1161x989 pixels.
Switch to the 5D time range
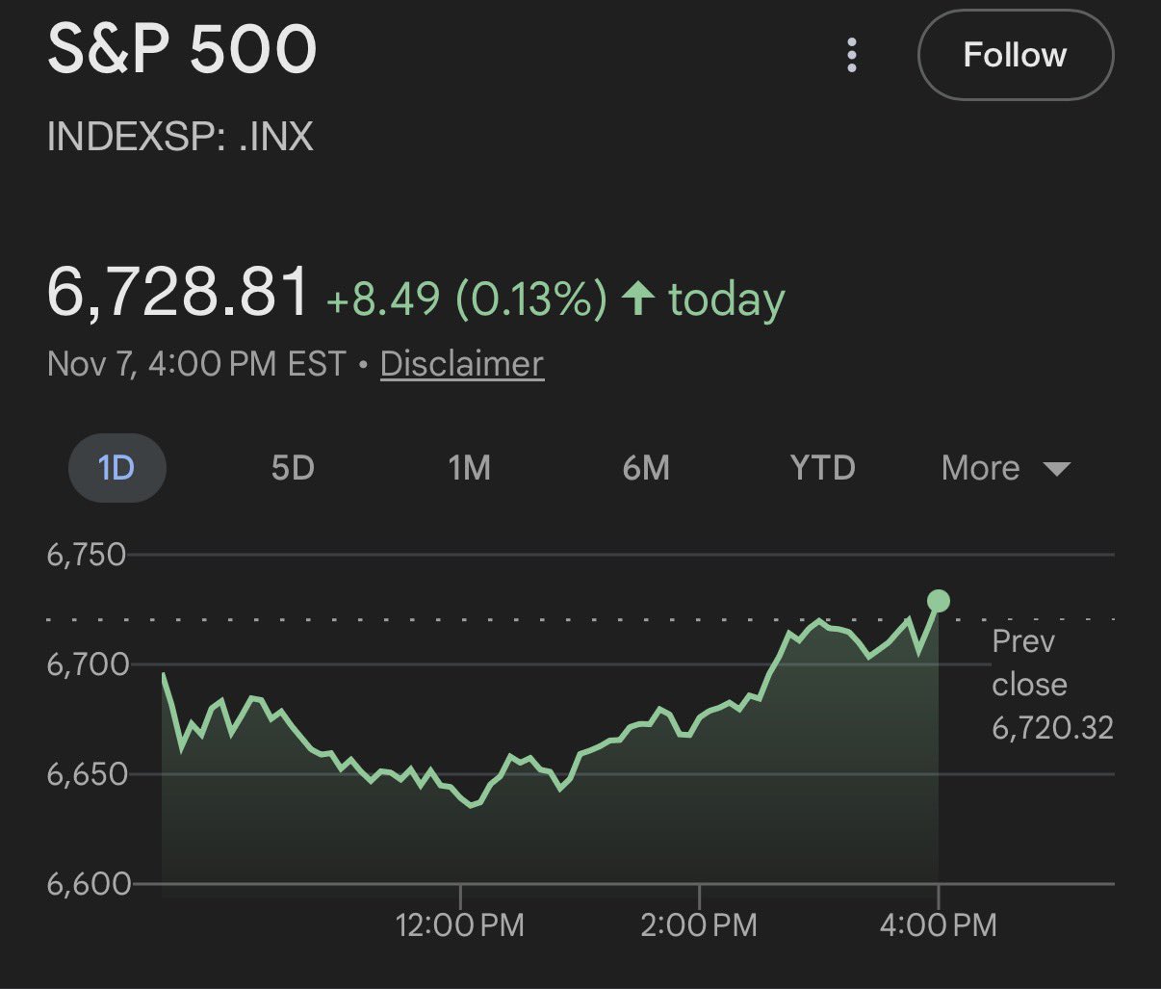293,468
